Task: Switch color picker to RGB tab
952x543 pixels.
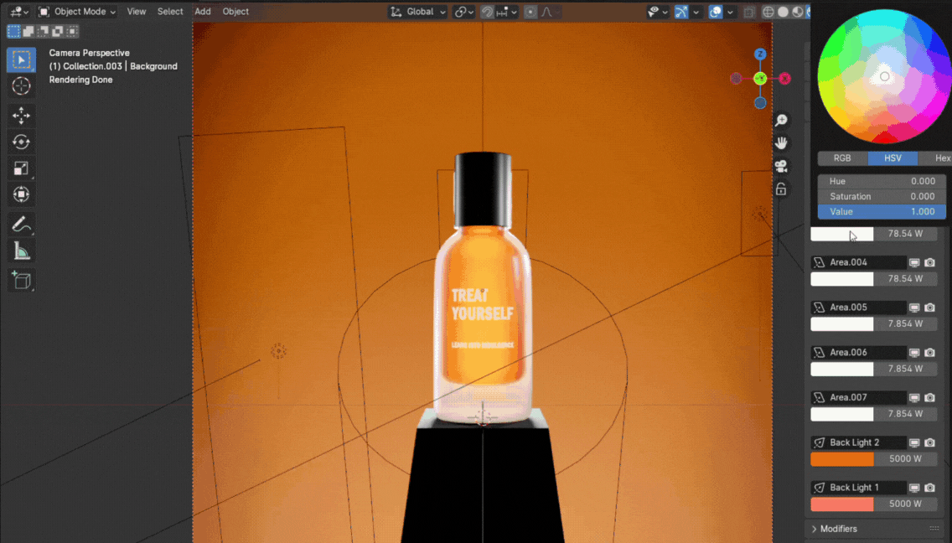Action: 842,158
